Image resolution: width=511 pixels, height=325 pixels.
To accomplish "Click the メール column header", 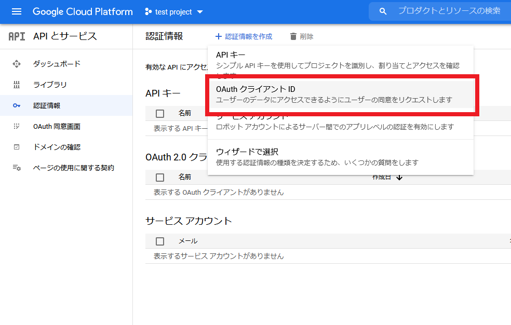I will coord(188,241).
